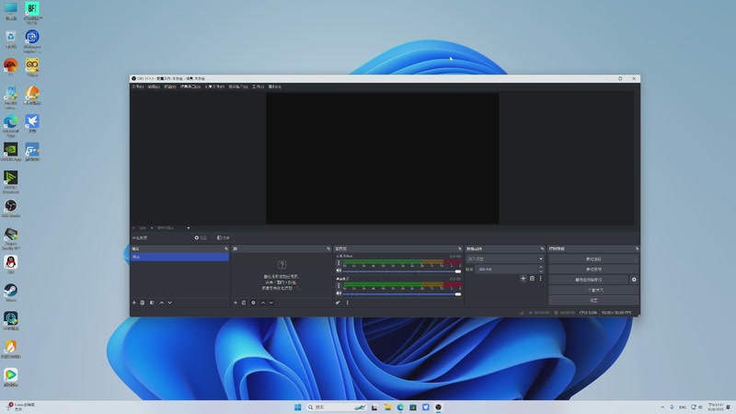Image resolution: width=736 pixels, height=414 pixels.
Task: Open NVIDIA App desktop shortcut
Action: (x=11, y=152)
